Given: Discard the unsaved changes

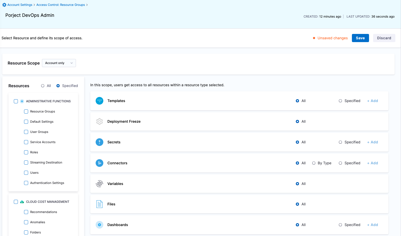Looking at the screenshot, I should pyautogui.click(x=384, y=38).
